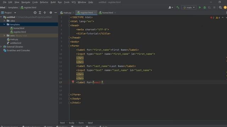Click the Debug bug icon
227x127 pixels.
click(205, 7)
